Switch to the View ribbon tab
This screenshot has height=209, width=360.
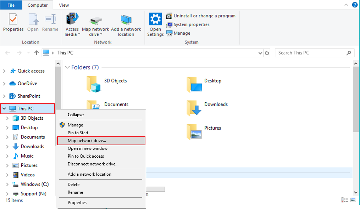click(64, 5)
